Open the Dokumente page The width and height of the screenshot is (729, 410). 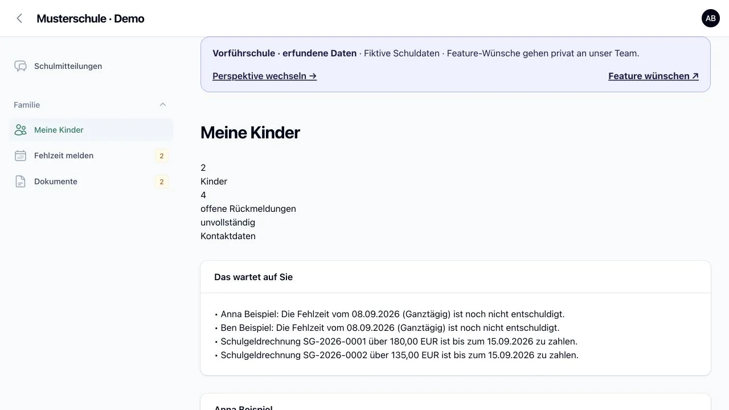click(x=91, y=182)
